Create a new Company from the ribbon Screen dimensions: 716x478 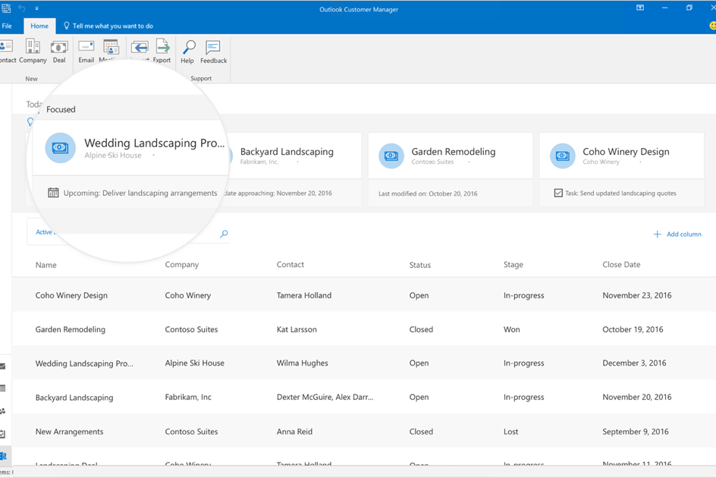tap(33, 51)
